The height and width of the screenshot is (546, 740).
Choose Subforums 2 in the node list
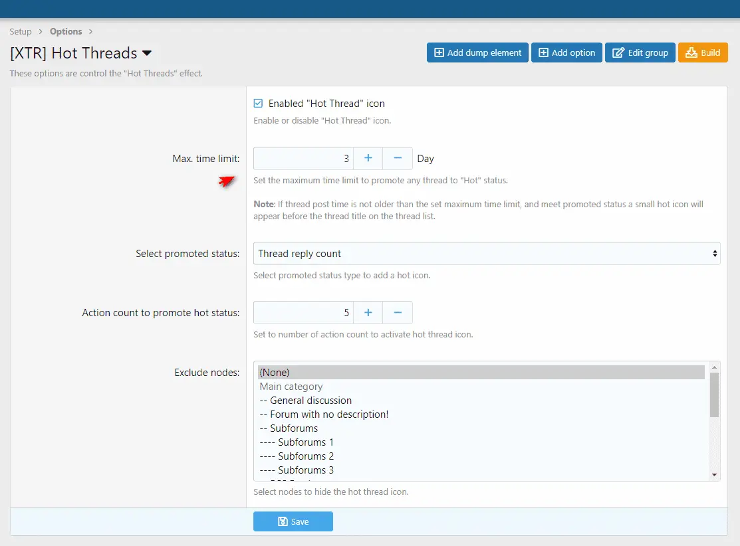[305, 456]
